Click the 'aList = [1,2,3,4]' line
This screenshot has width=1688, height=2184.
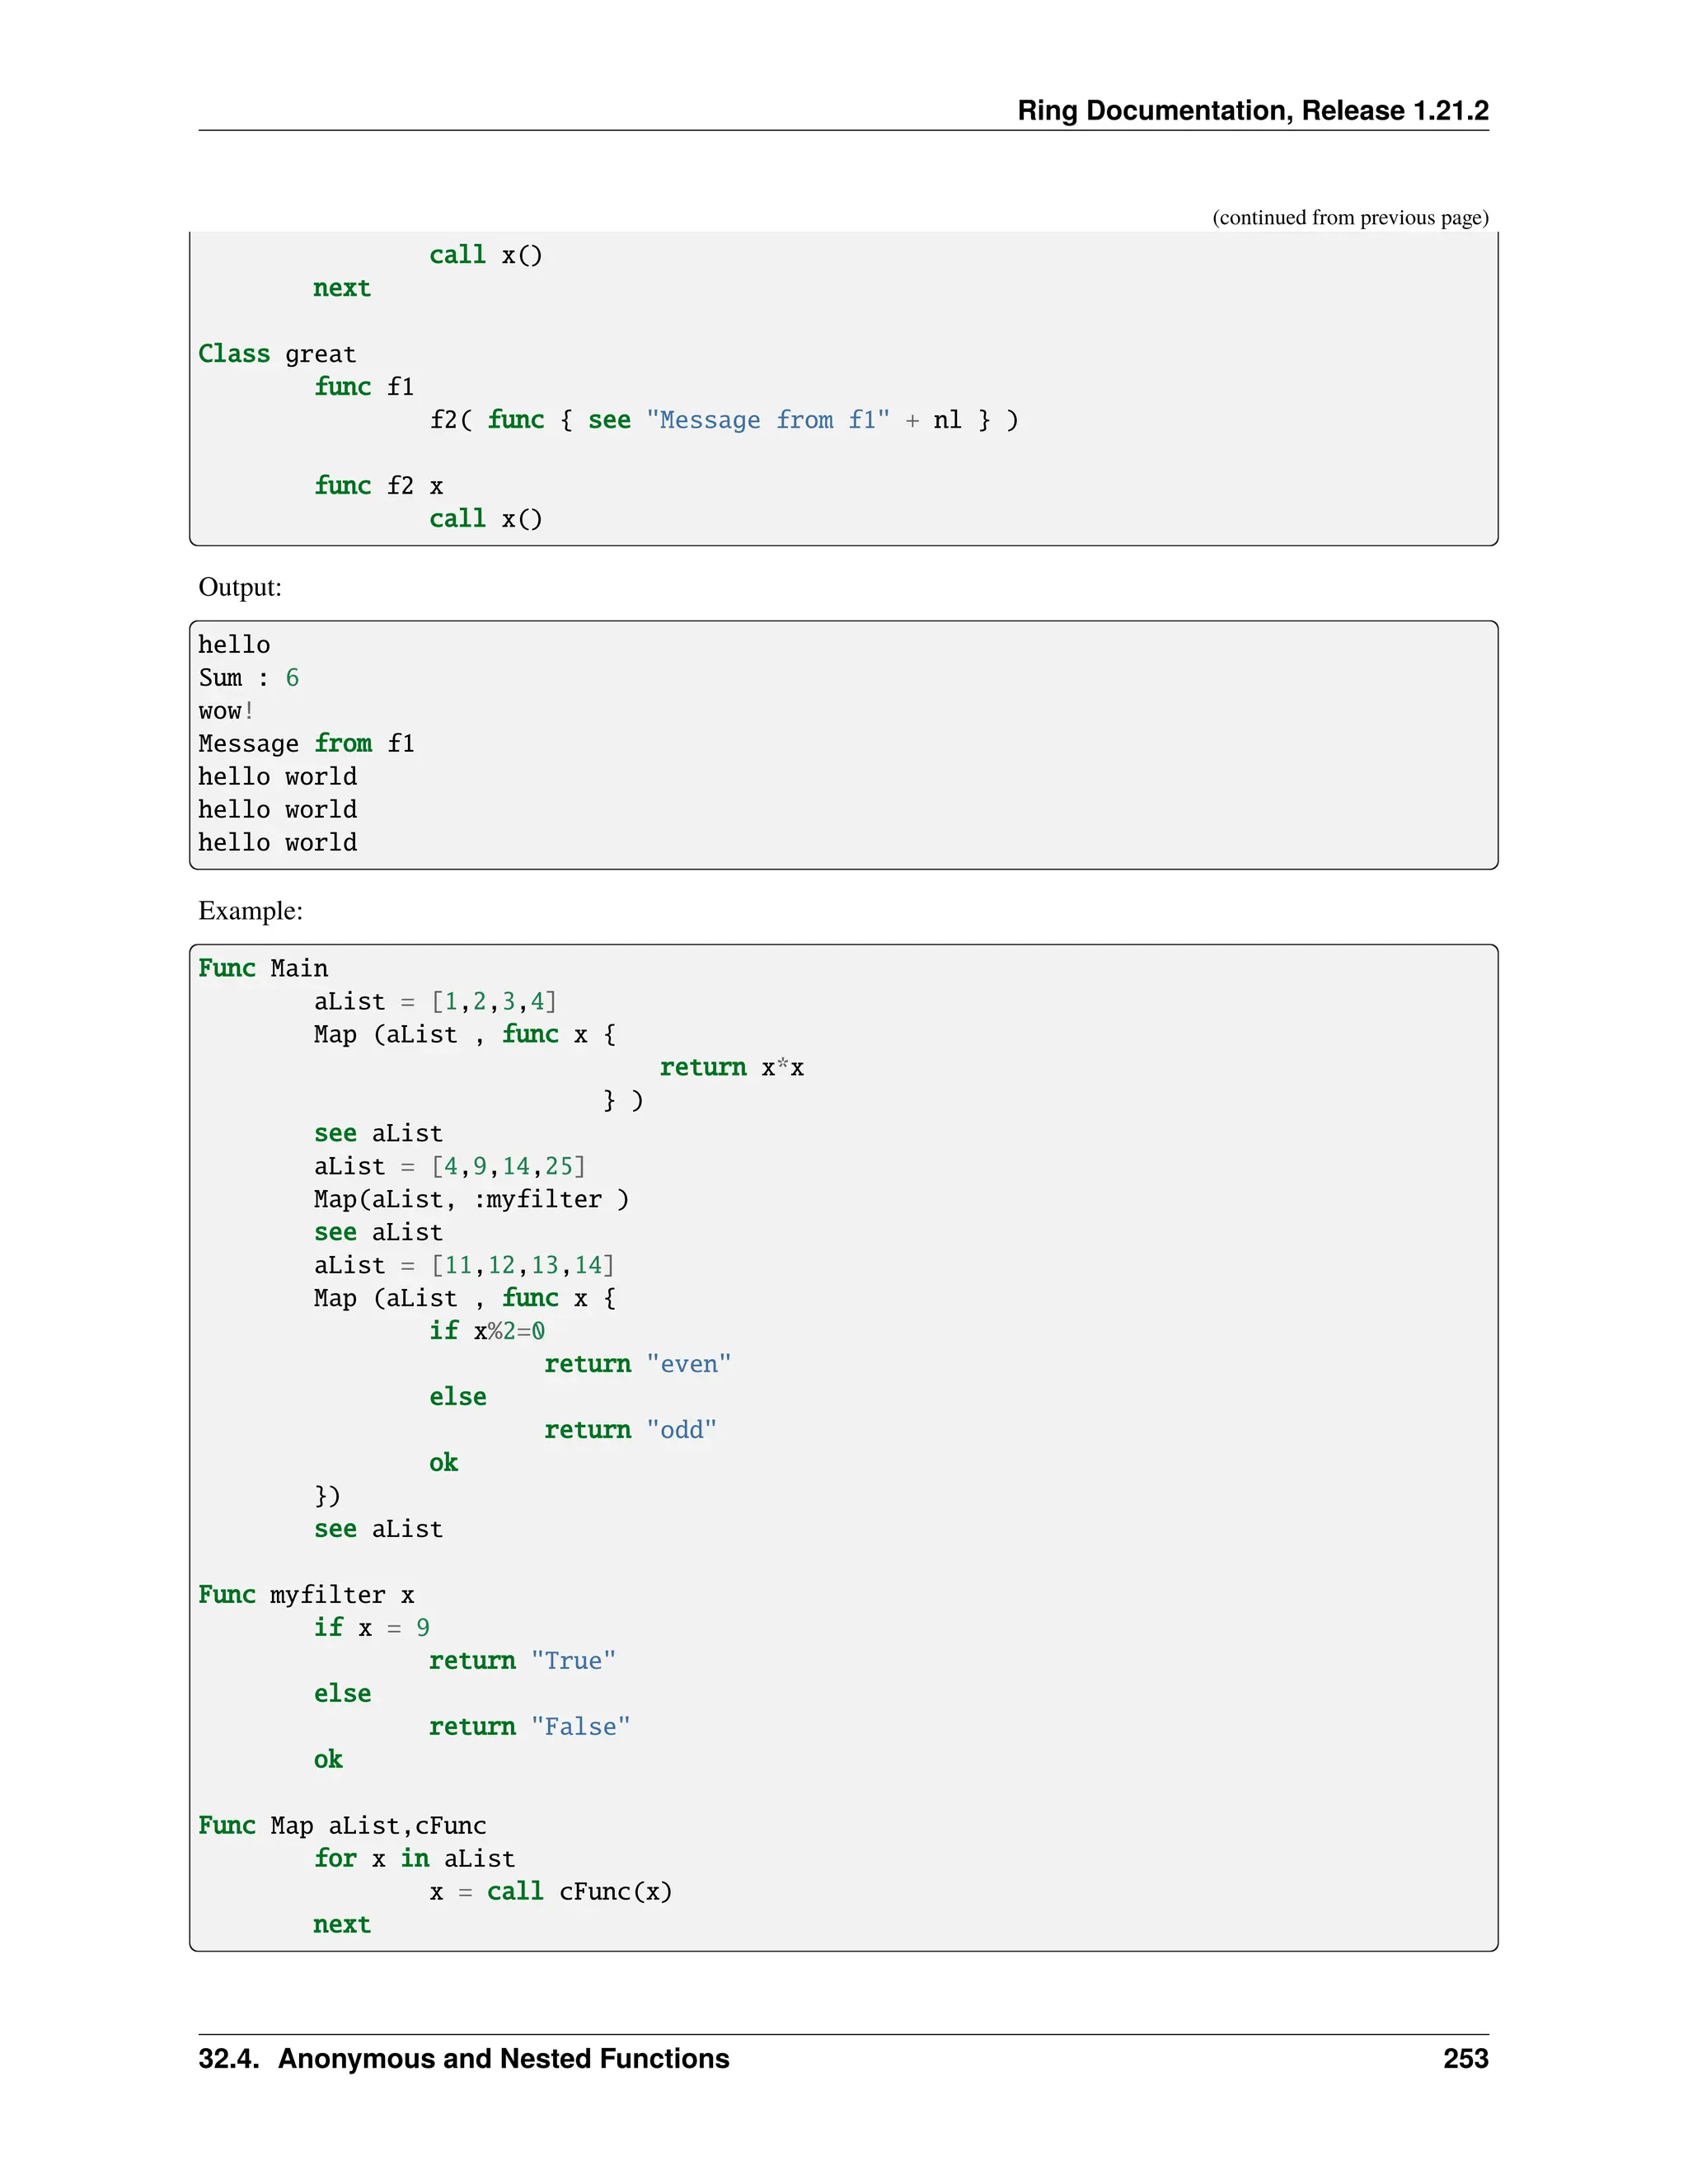(x=435, y=1001)
